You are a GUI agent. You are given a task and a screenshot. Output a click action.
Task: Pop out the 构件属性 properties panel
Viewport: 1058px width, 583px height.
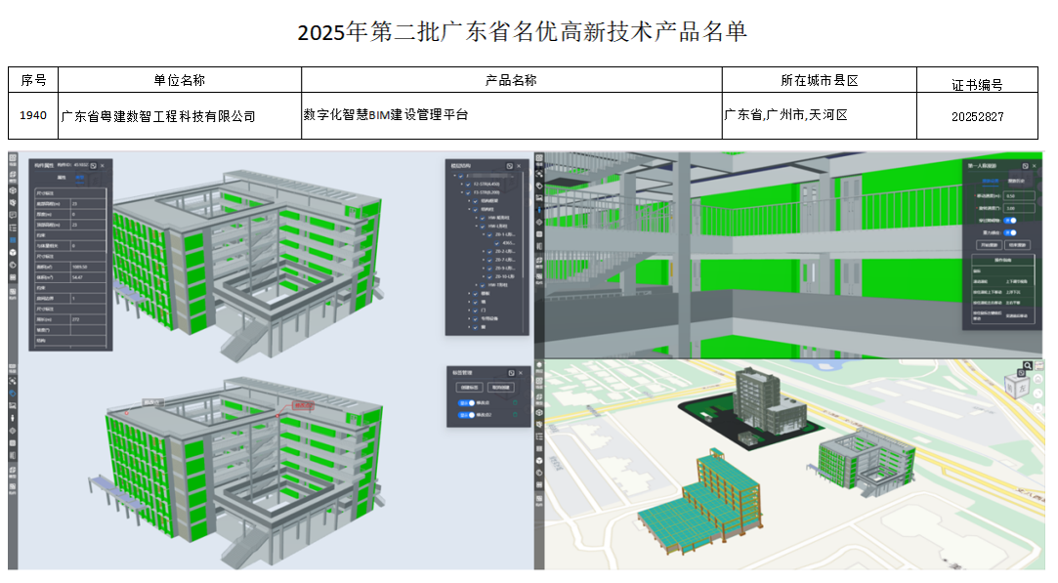point(94,166)
